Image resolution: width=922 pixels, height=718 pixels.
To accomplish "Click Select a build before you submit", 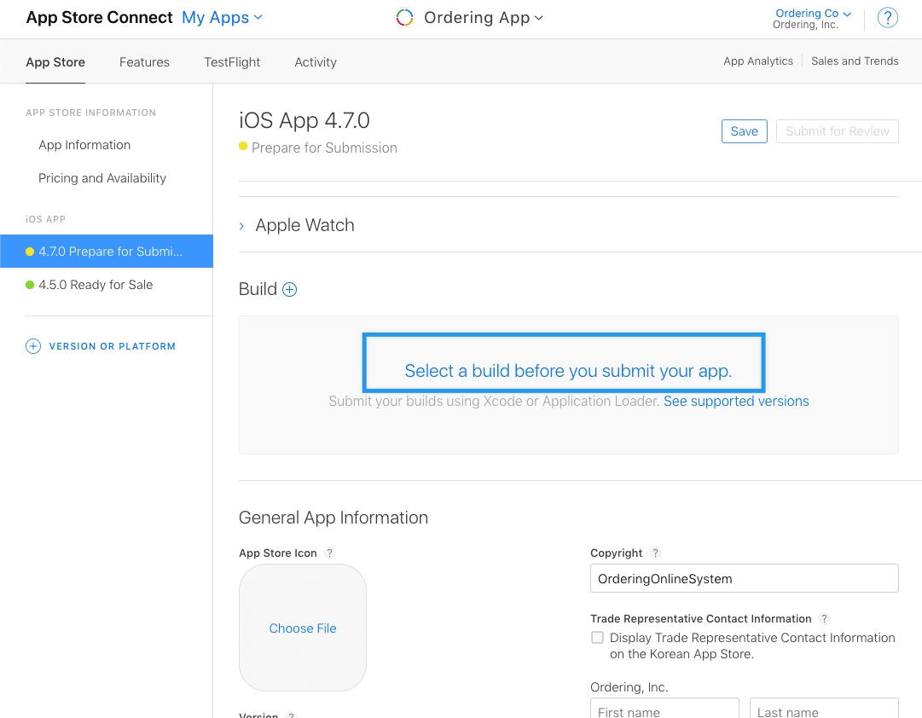I will pos(568,371).
